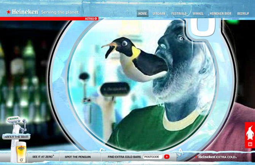Viewport: 255px width, 165px height.
Task: Click the beer glass at zero degrees
Action: [21, 152]
